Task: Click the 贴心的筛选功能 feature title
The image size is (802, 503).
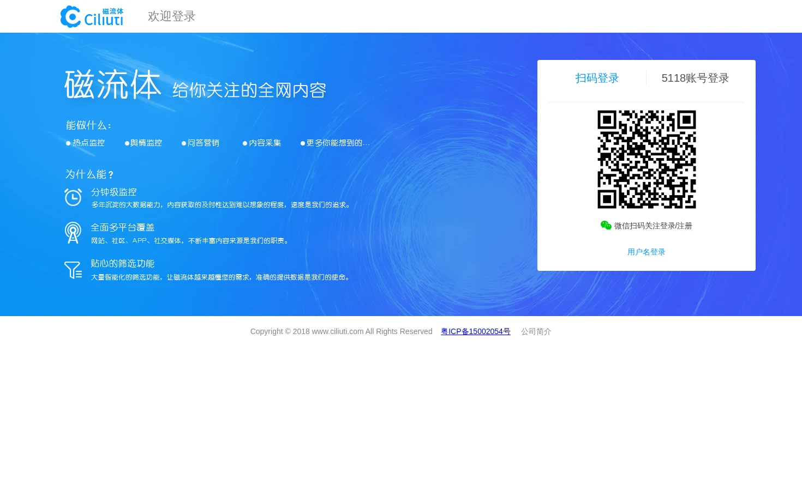Action: pyautogui.click(x=123, y=263)
